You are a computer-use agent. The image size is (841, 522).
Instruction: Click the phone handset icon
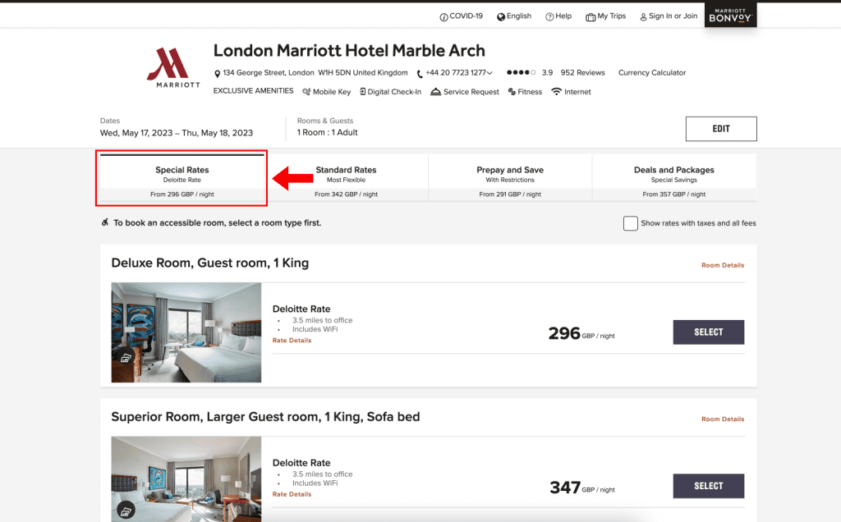coord(420,74)
